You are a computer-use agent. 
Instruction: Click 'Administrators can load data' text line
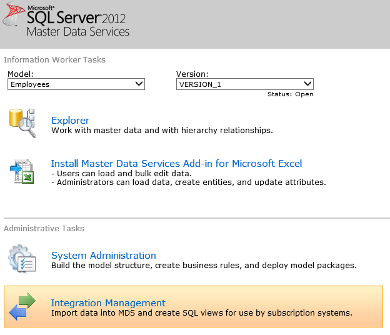pyautogui.click(x=189, y=182)
